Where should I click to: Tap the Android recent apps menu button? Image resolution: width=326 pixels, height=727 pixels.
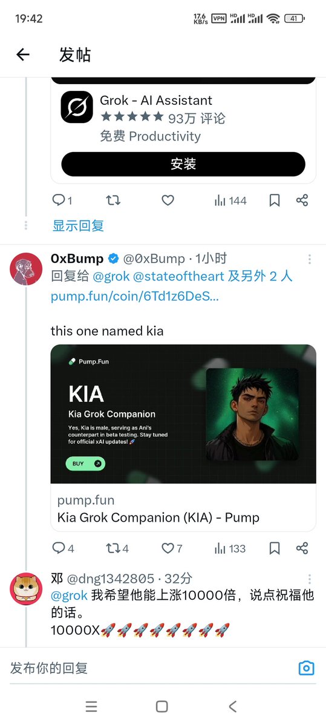tap(91, 706)
